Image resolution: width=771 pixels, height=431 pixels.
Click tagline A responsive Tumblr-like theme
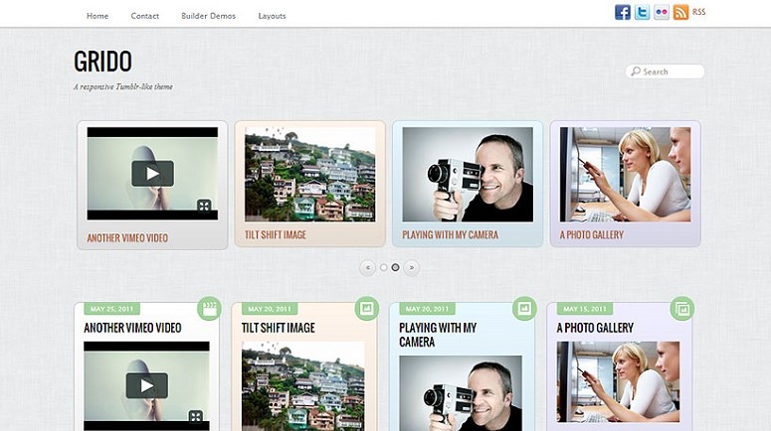(x=123, y=86)
